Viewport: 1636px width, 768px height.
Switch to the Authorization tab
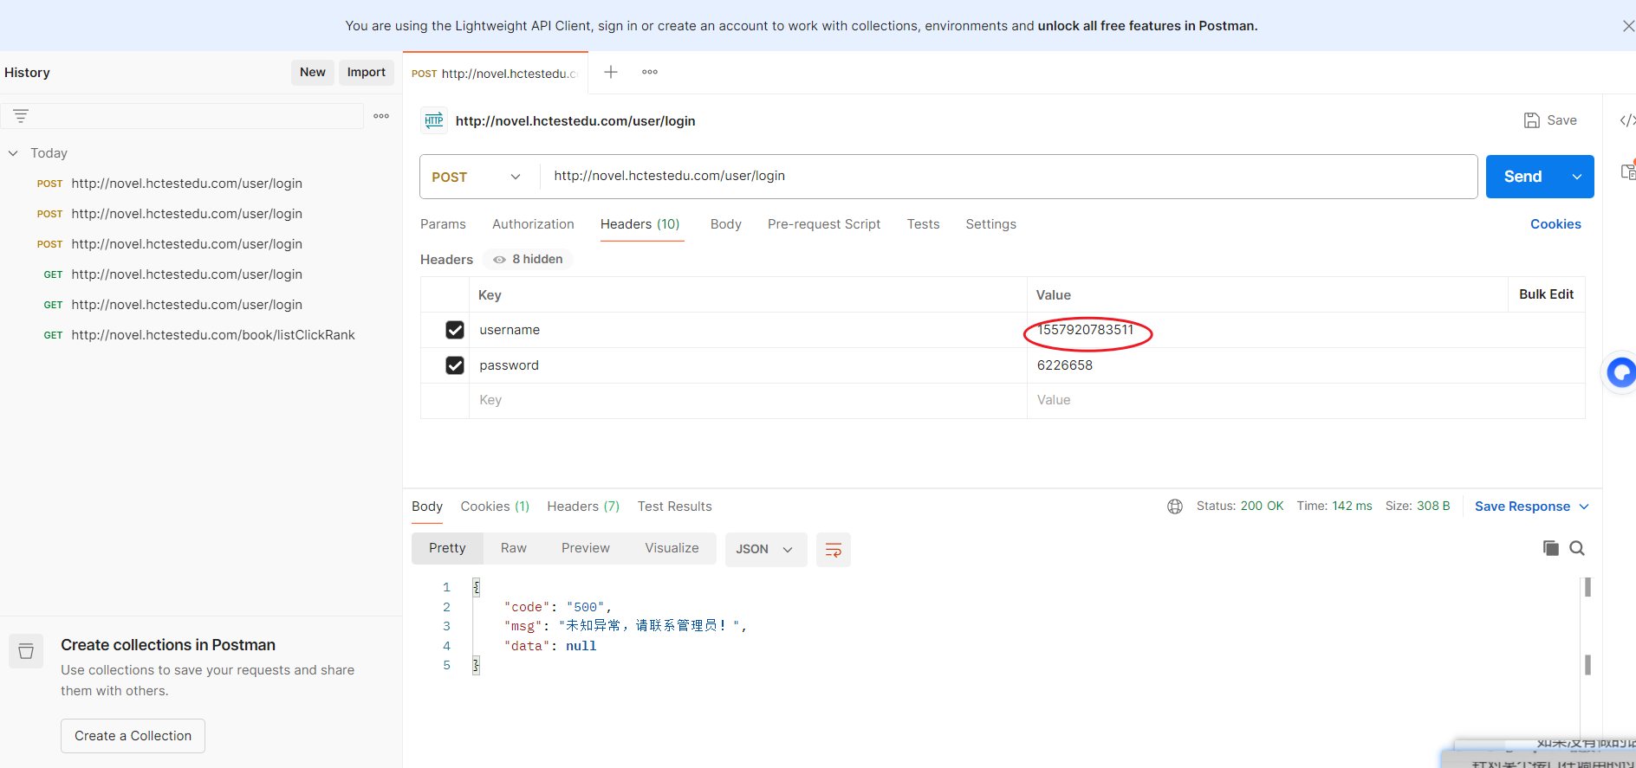533,224
